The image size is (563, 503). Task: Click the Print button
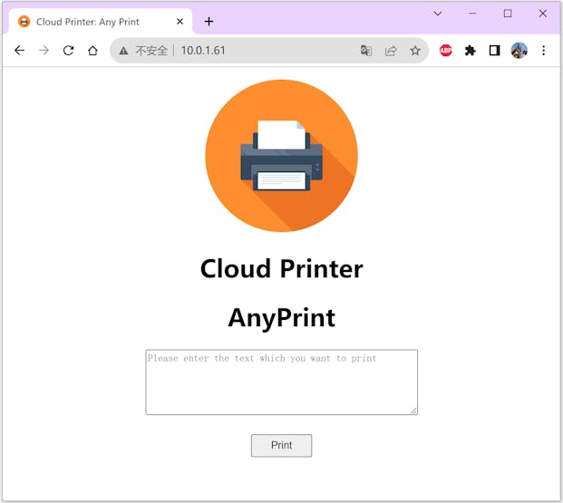click(x=281, y=445)
